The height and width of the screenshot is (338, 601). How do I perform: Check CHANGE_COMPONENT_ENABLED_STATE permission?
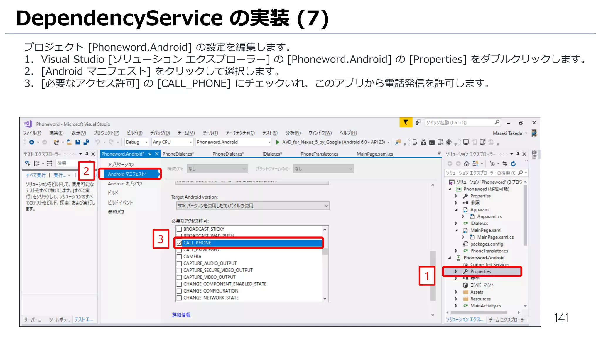(x=179, y=284)
